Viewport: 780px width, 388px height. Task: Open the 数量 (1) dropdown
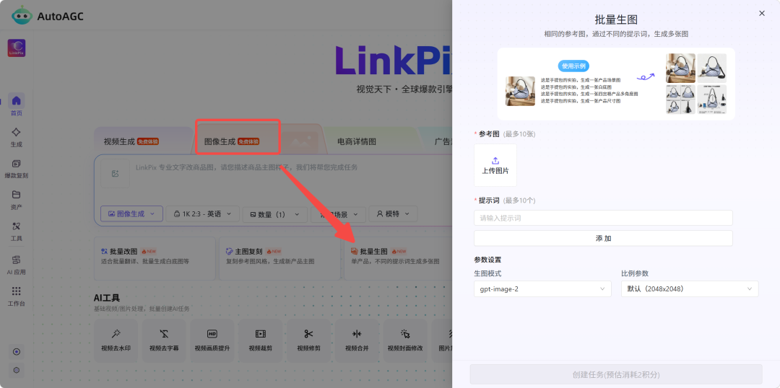(x=274, y=214)
